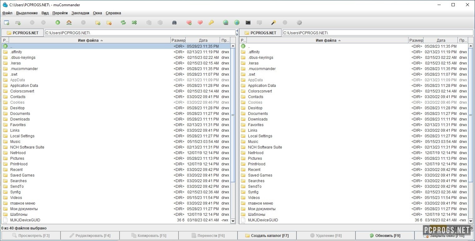This screenshot has height=241, width=475.
Task: Click the Mark group folder icon
Action: 98,22
